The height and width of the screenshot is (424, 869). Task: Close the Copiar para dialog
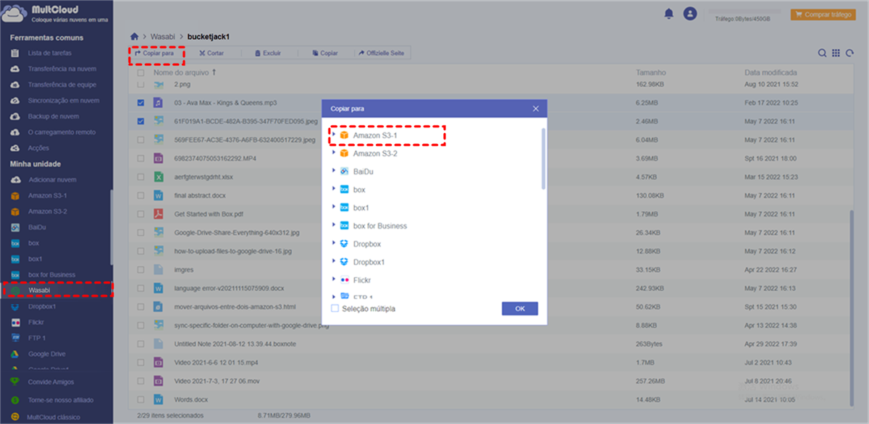click(x=536, y=109)
